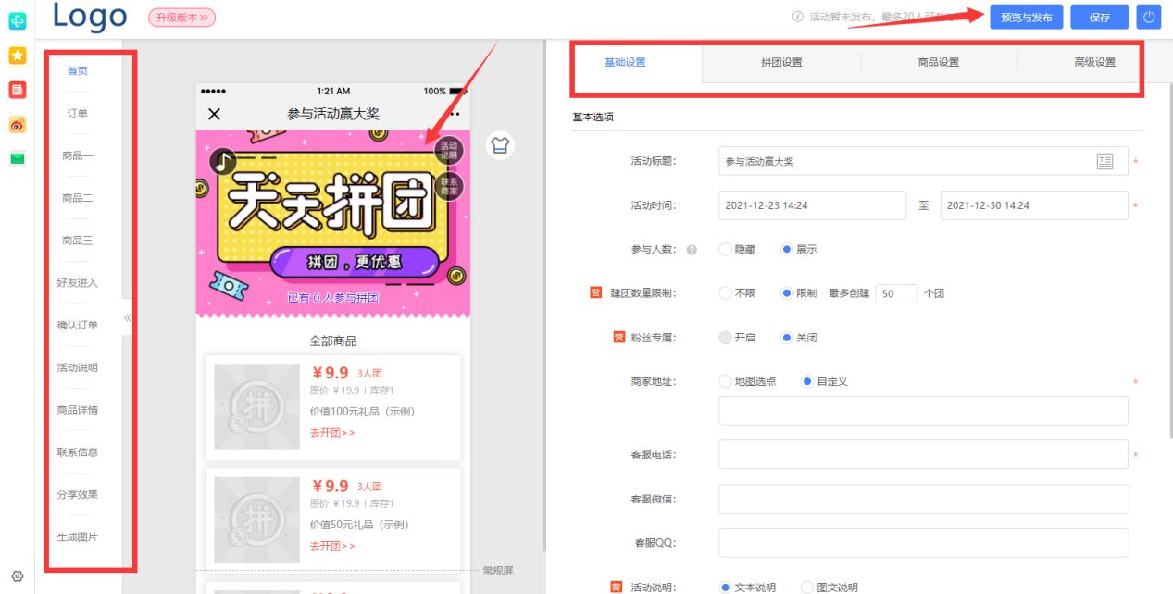
Task: Open the start date field 2021-12-23 14:24
Action: tap(812, 205)
